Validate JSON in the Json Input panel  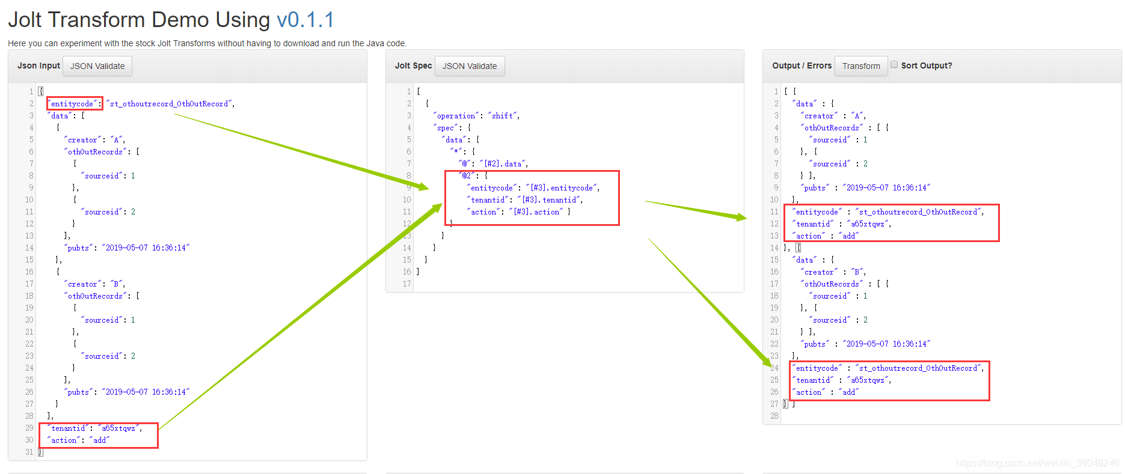(97, 66)
